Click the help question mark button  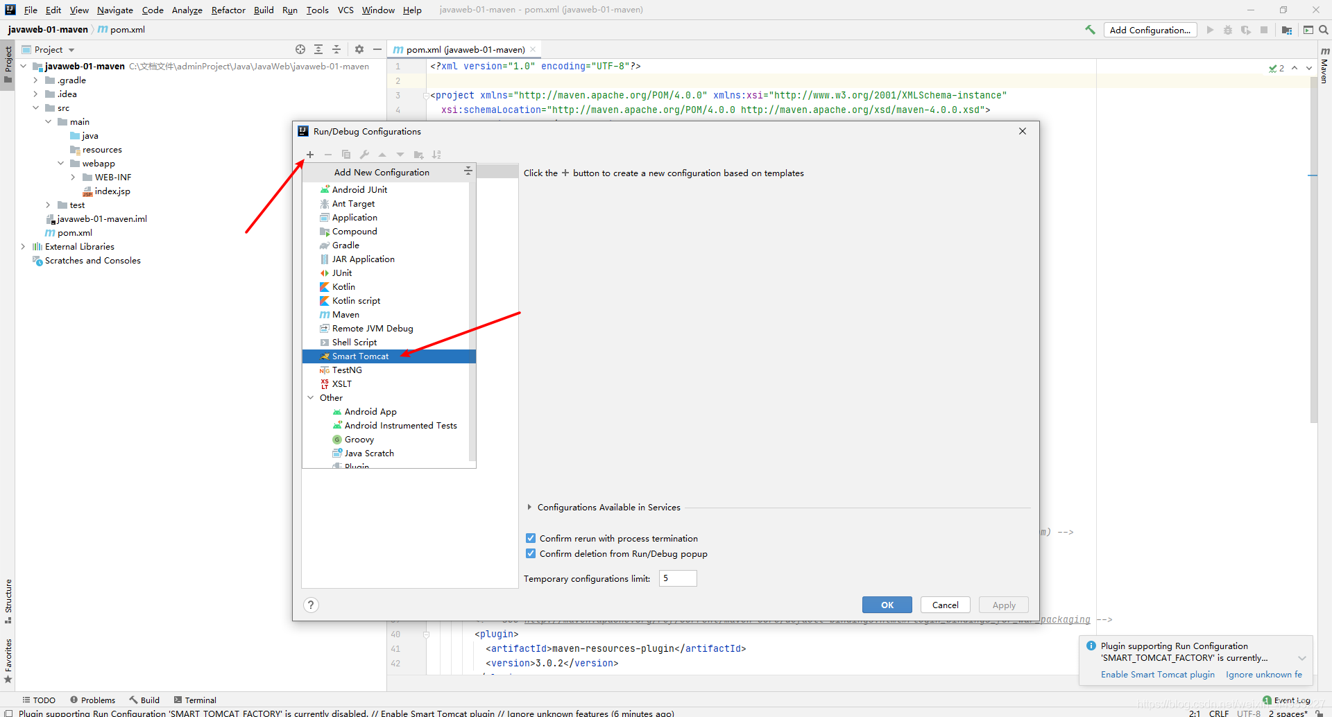[x=311, y=605]
